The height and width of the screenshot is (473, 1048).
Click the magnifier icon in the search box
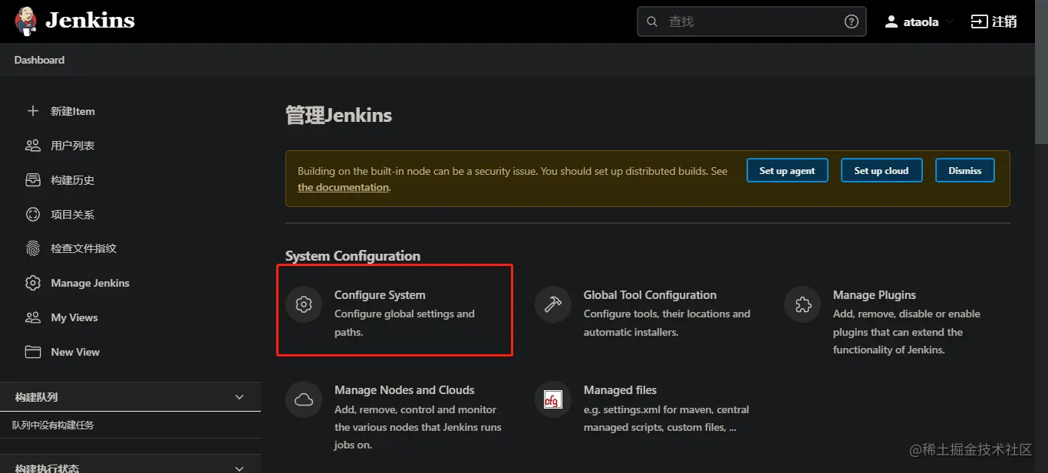click(652, 21)
